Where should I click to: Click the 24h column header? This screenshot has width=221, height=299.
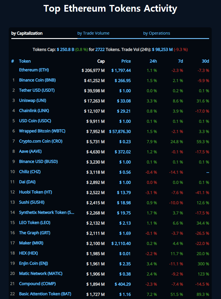[x=153, y=61]
